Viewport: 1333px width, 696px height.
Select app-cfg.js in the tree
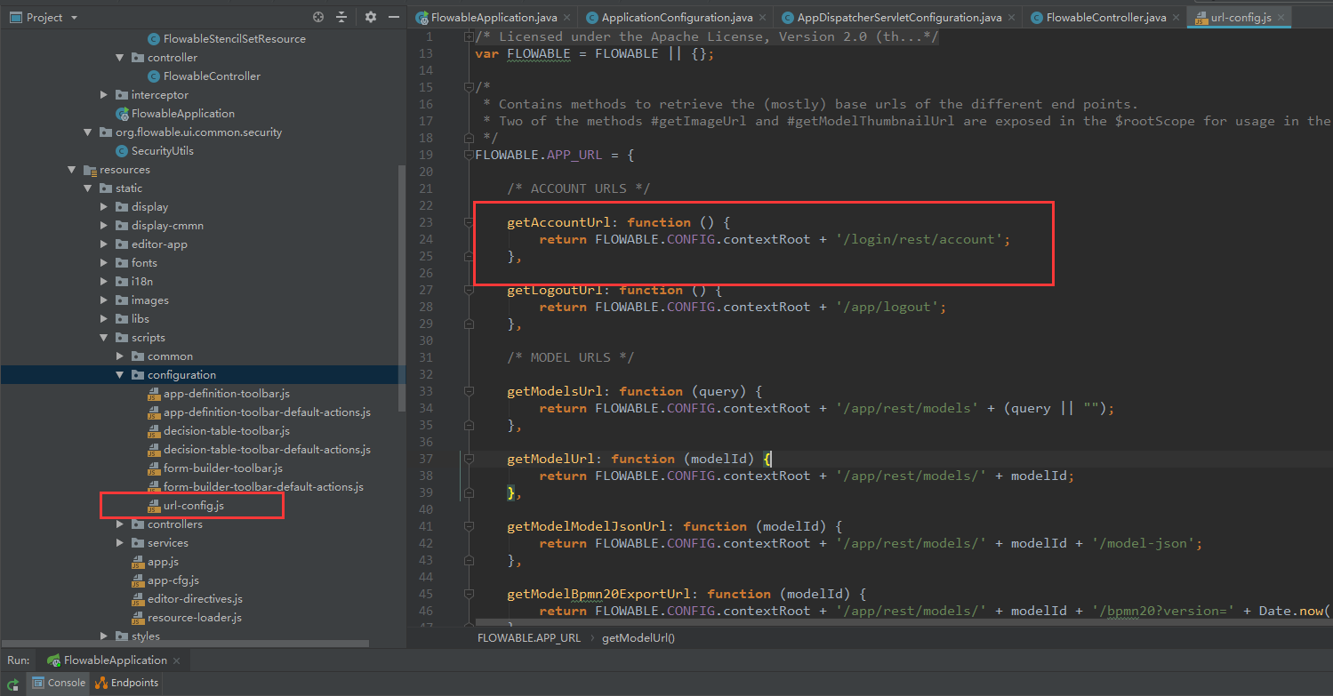tap(173, 580)
